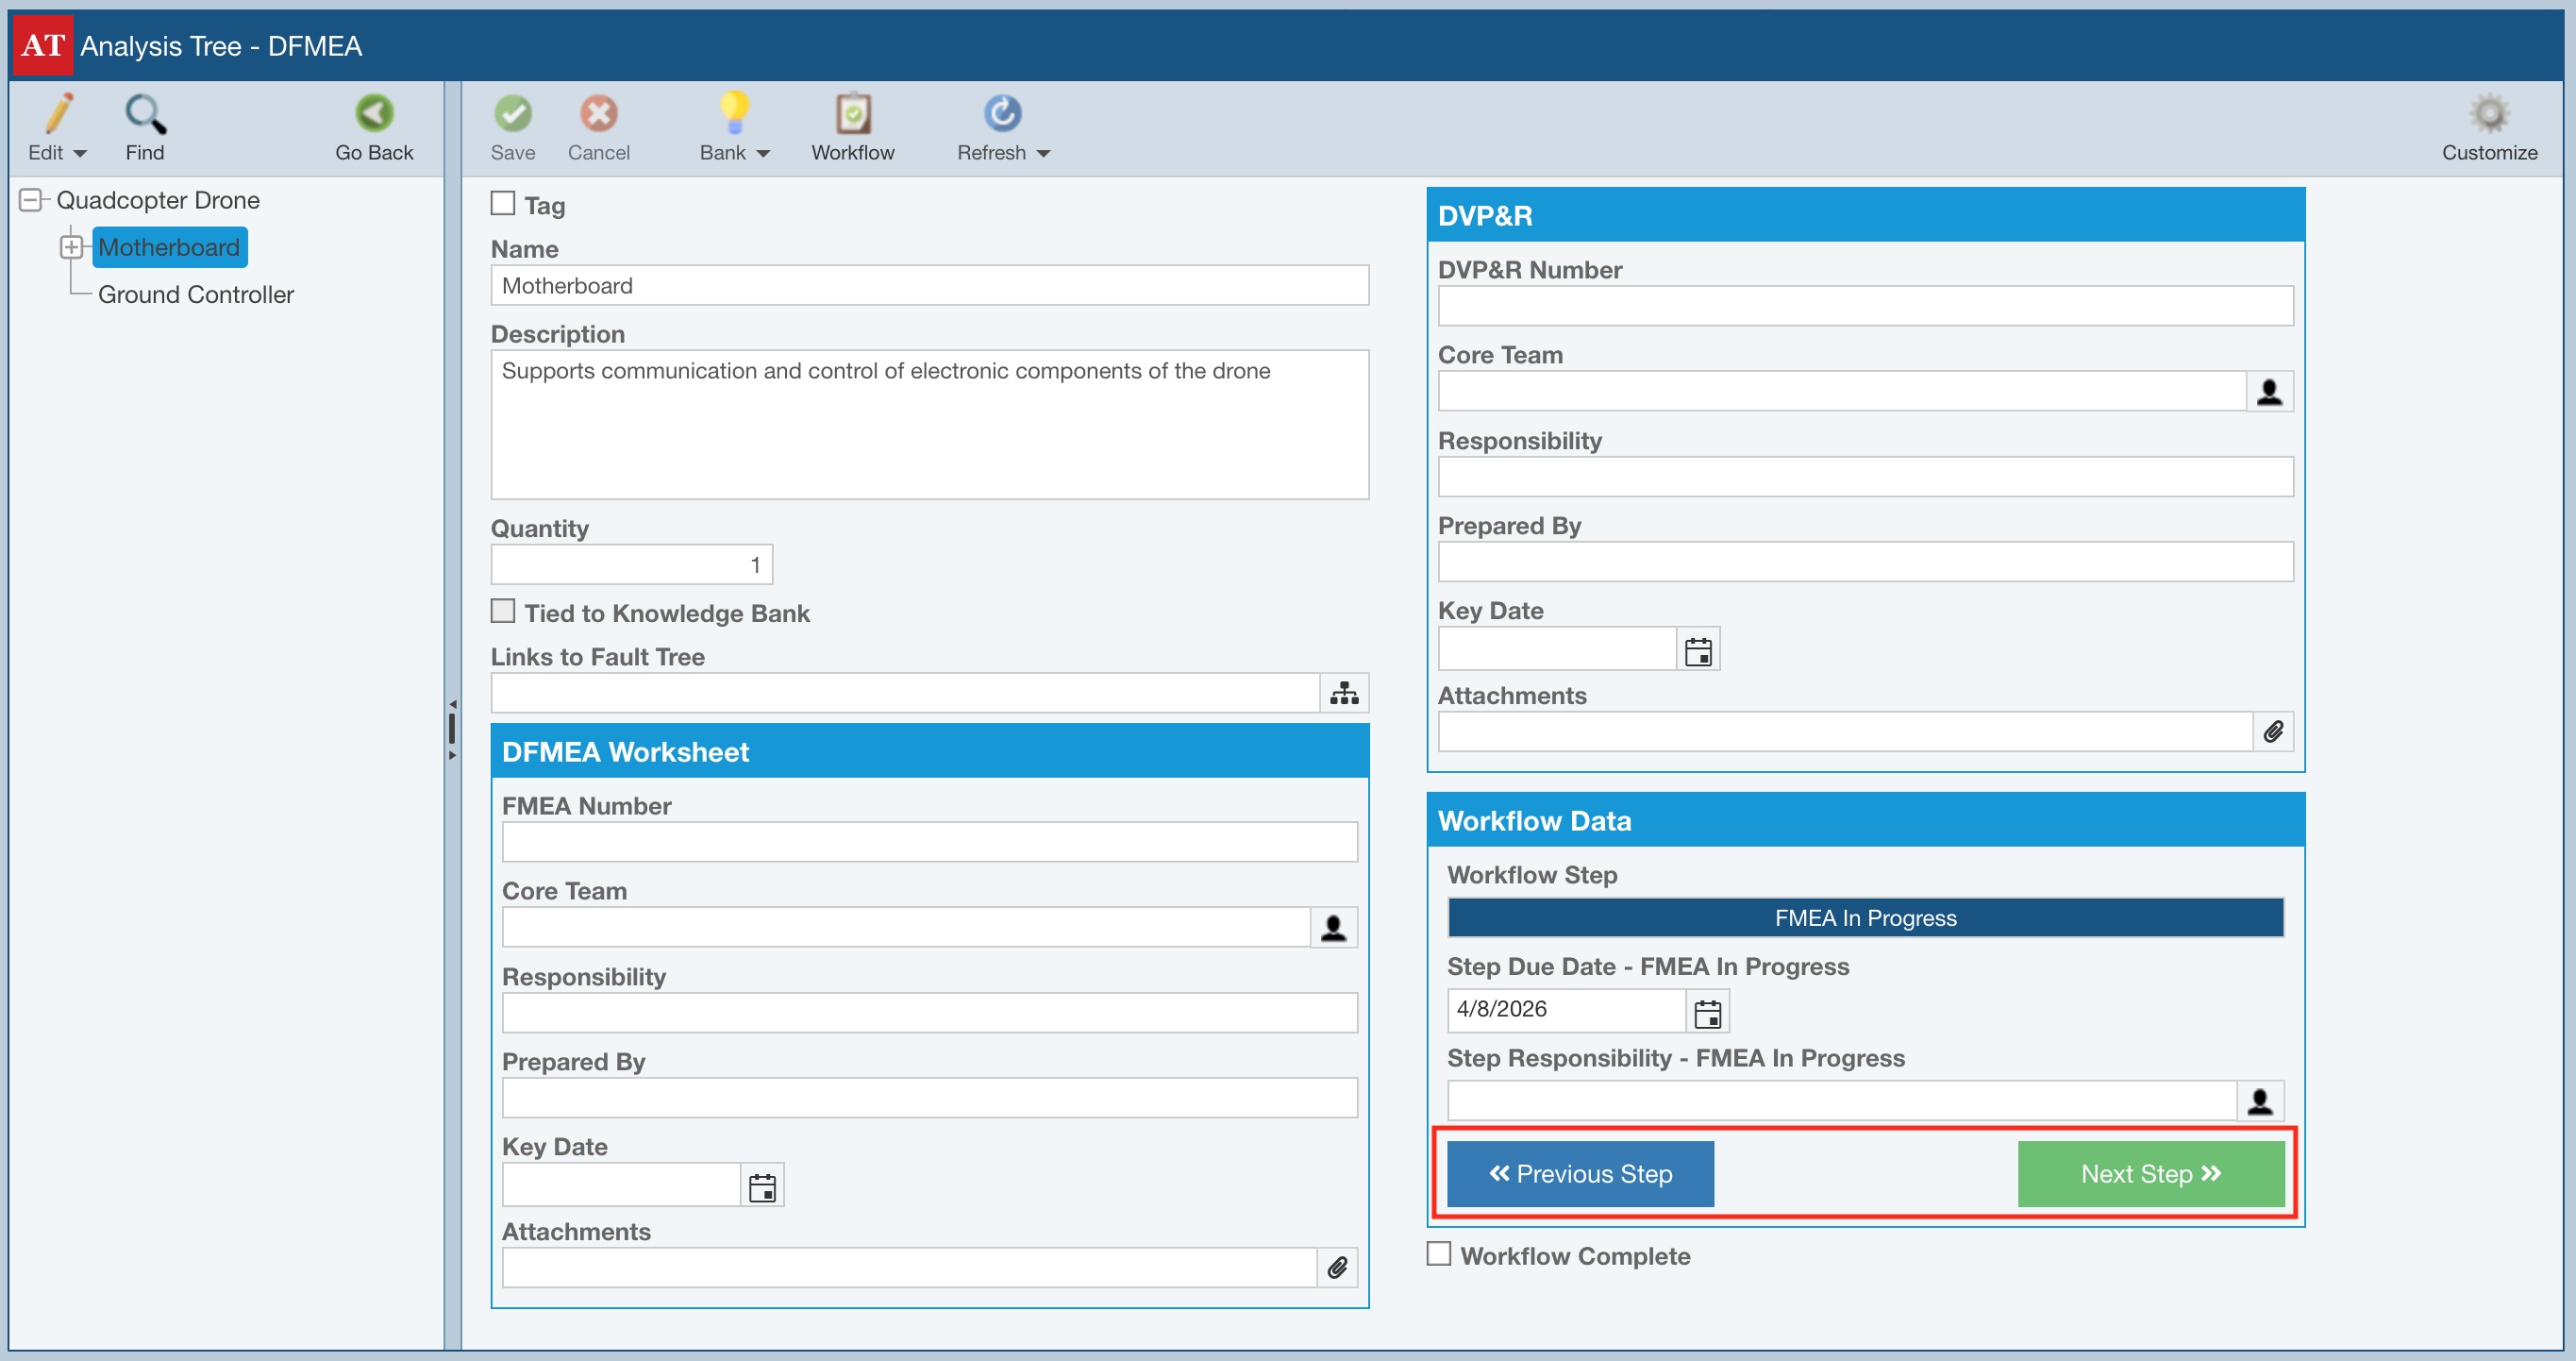Select Ground Controller in the tree
2576x1361 pixels.
coord(196,295)
